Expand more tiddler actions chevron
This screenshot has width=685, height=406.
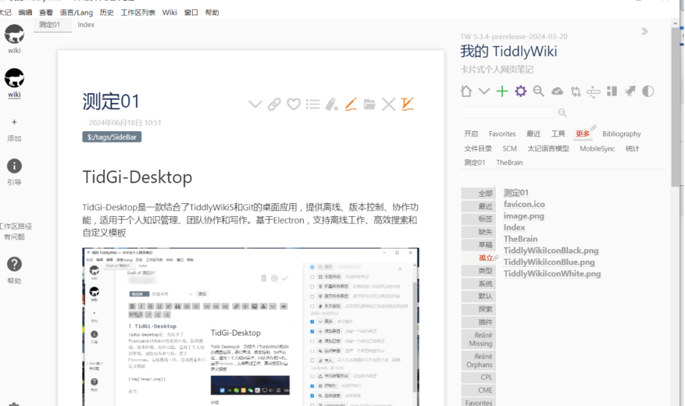(255, 104)
